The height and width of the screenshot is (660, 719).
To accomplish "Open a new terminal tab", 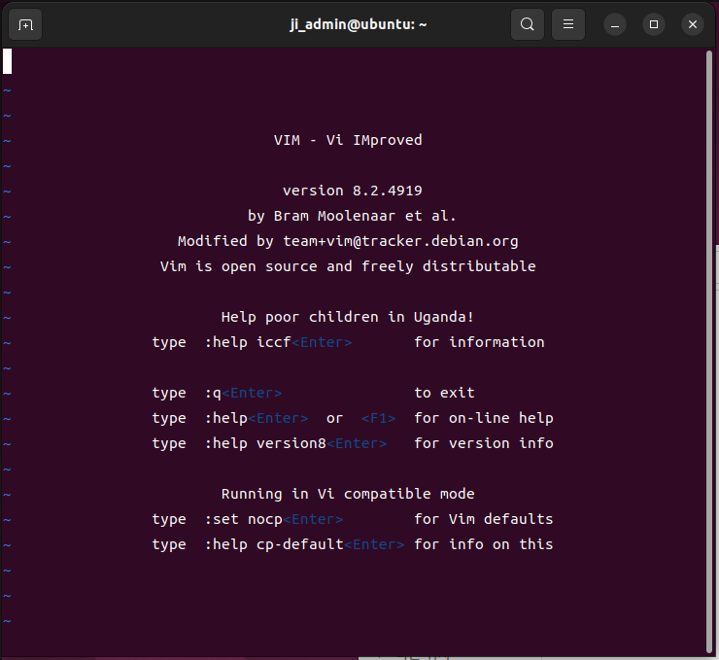I will point(25,24).
